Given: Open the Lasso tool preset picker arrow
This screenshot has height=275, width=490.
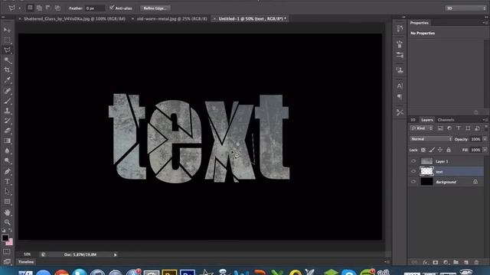Looking at the screenshot, I should [19, 8].
